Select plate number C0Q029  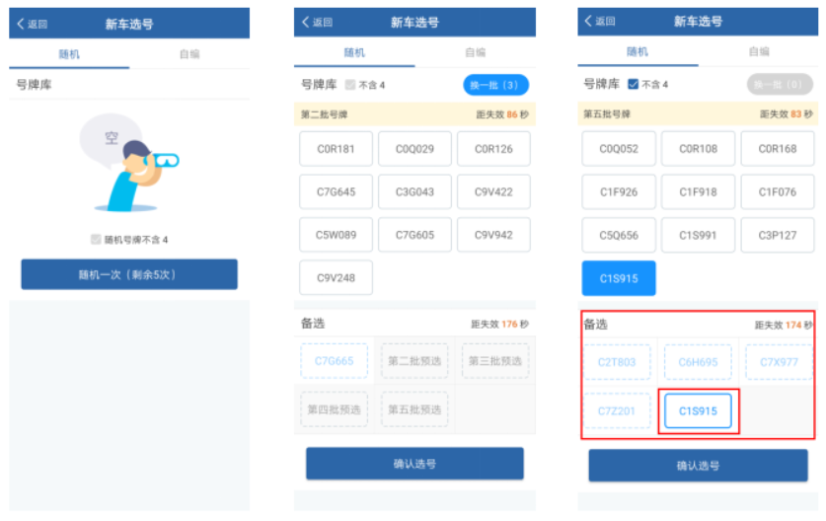pos(414,149)
